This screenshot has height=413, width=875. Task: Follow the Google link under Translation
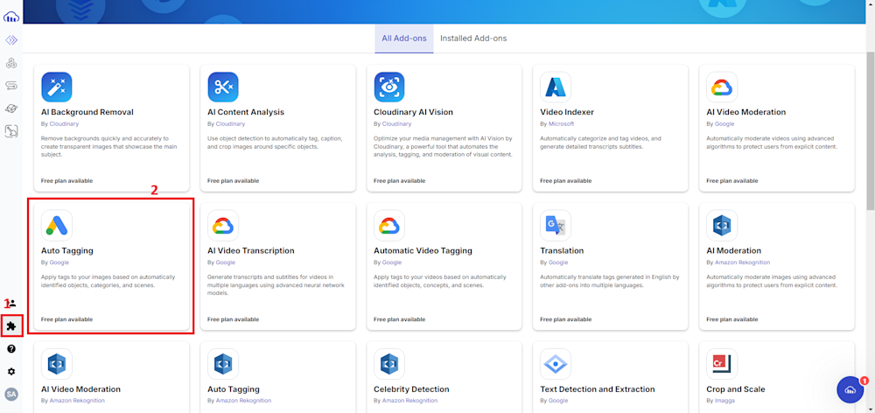click(x=558, y=262)
